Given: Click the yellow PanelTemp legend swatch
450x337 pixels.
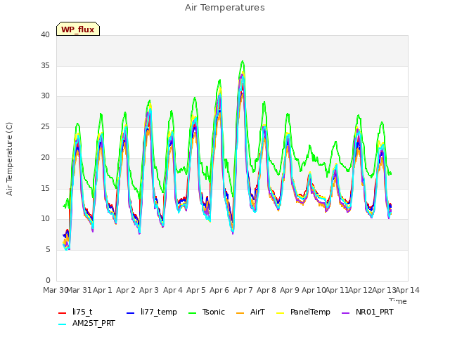Looking at the screenshot, I should tap(280, 312).
